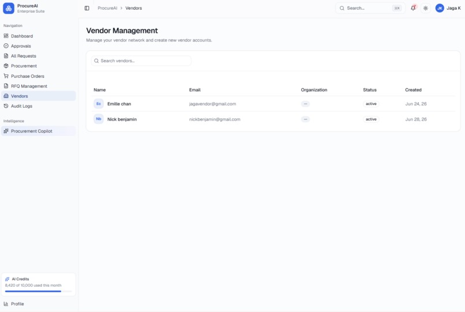Click the Organization column header

pos(314,90)
